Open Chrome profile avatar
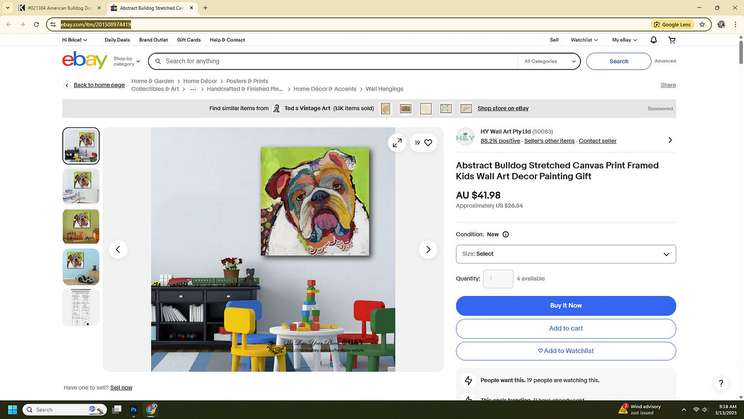 (x=722, y=24)
